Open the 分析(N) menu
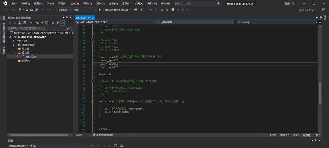Viewport: 329px width, 148px height. (113, 4)
